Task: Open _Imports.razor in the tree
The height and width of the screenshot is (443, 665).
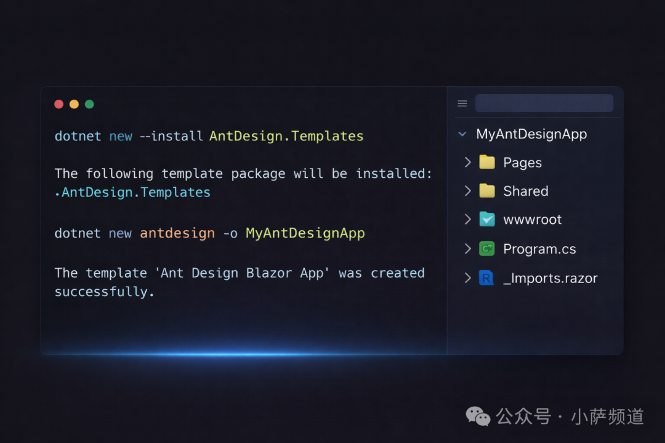Action: click(x=550, y=278)
